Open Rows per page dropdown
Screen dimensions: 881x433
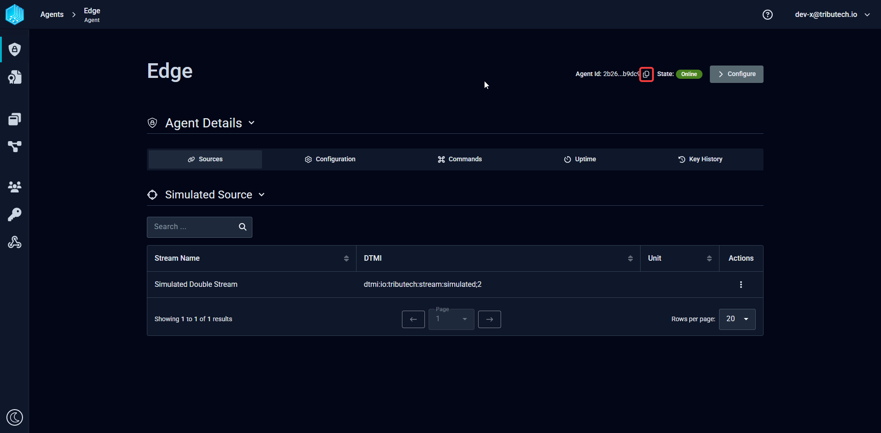coord(737,319)
